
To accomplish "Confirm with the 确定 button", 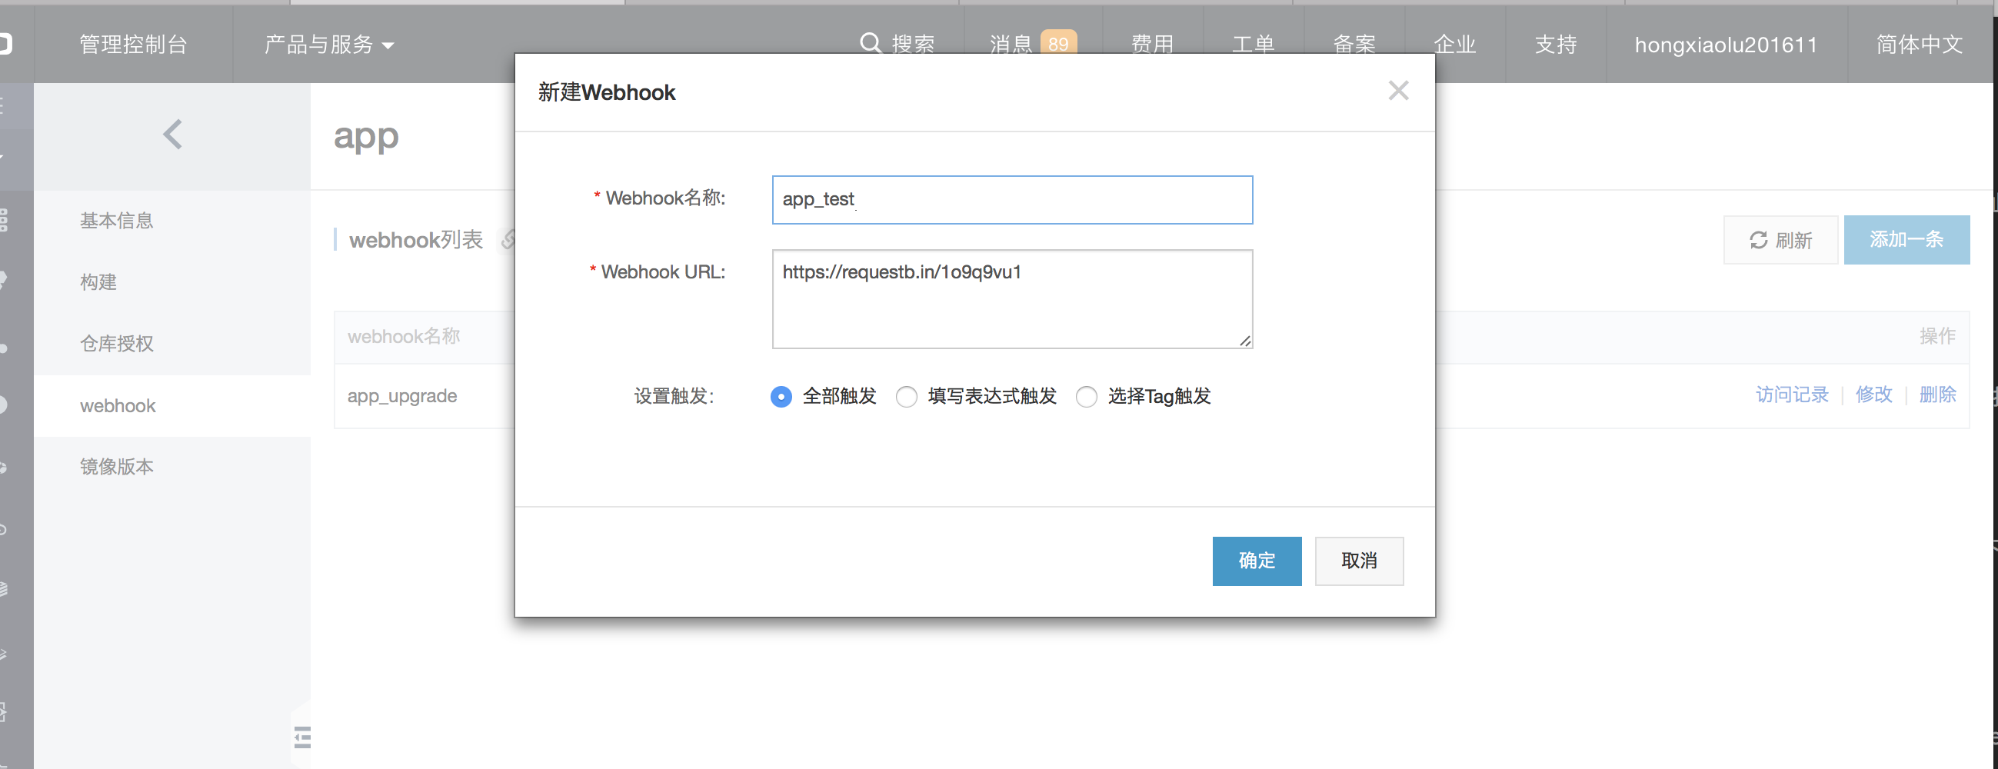I will (1257, 561).
